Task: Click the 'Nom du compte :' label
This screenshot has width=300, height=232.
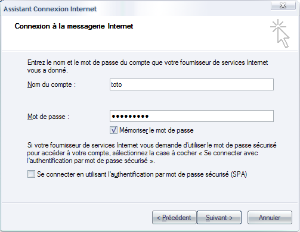Action: tap(51, 84)
